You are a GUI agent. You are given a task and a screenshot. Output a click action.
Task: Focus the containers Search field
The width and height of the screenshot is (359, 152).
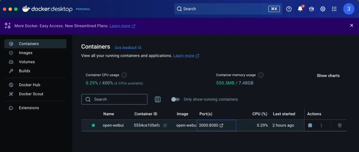coord(114,99)
